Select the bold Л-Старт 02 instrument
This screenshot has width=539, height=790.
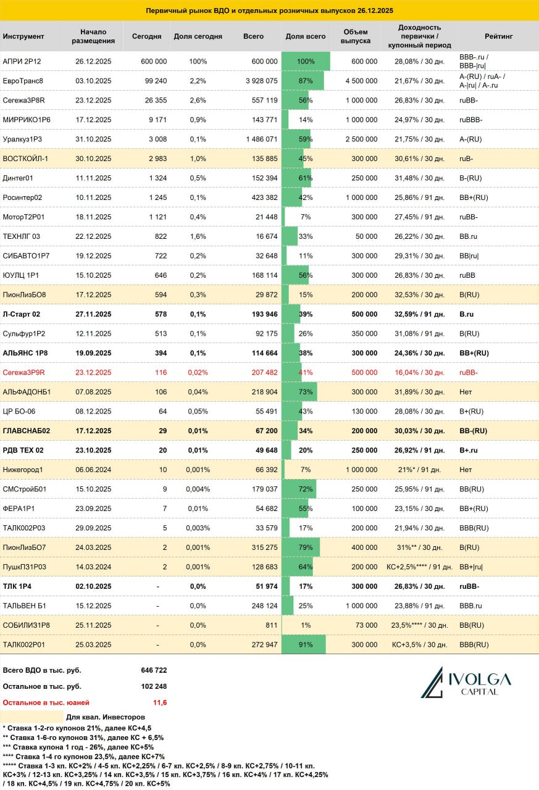22,314
